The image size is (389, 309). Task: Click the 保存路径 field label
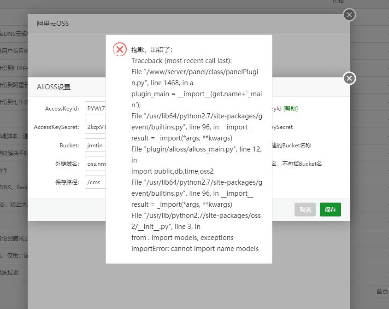67,182
